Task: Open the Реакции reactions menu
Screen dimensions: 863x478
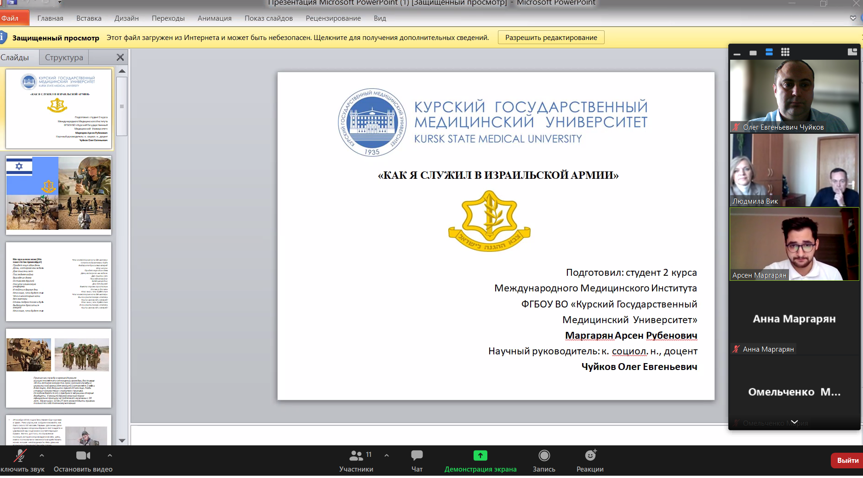Action: click(x=590, y=461)
